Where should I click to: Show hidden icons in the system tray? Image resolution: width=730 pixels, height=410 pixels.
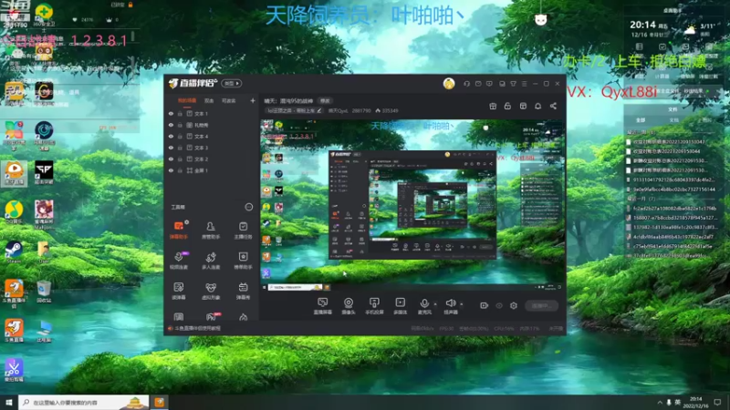tap(660, 403)
